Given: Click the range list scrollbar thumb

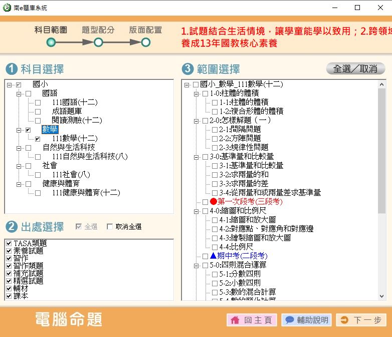Looking at the screenshot, I should point(381,151).
